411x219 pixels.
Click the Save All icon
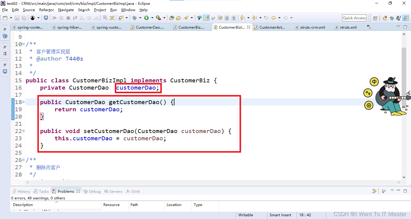24,18
